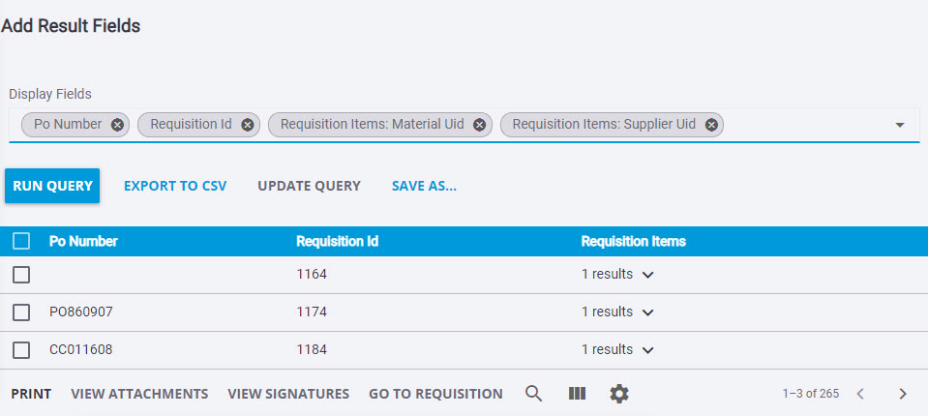The image size is (928, 416).
Task: Open the column chooser icon
Action: point(577,394)
